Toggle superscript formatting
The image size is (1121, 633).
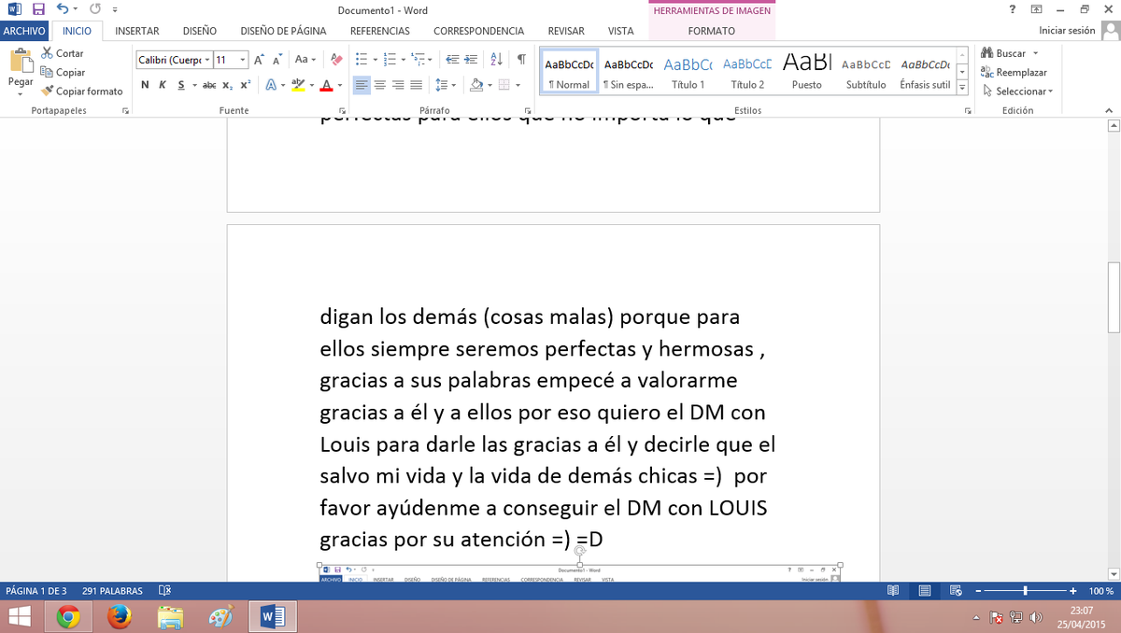click(x=245, y=85)
